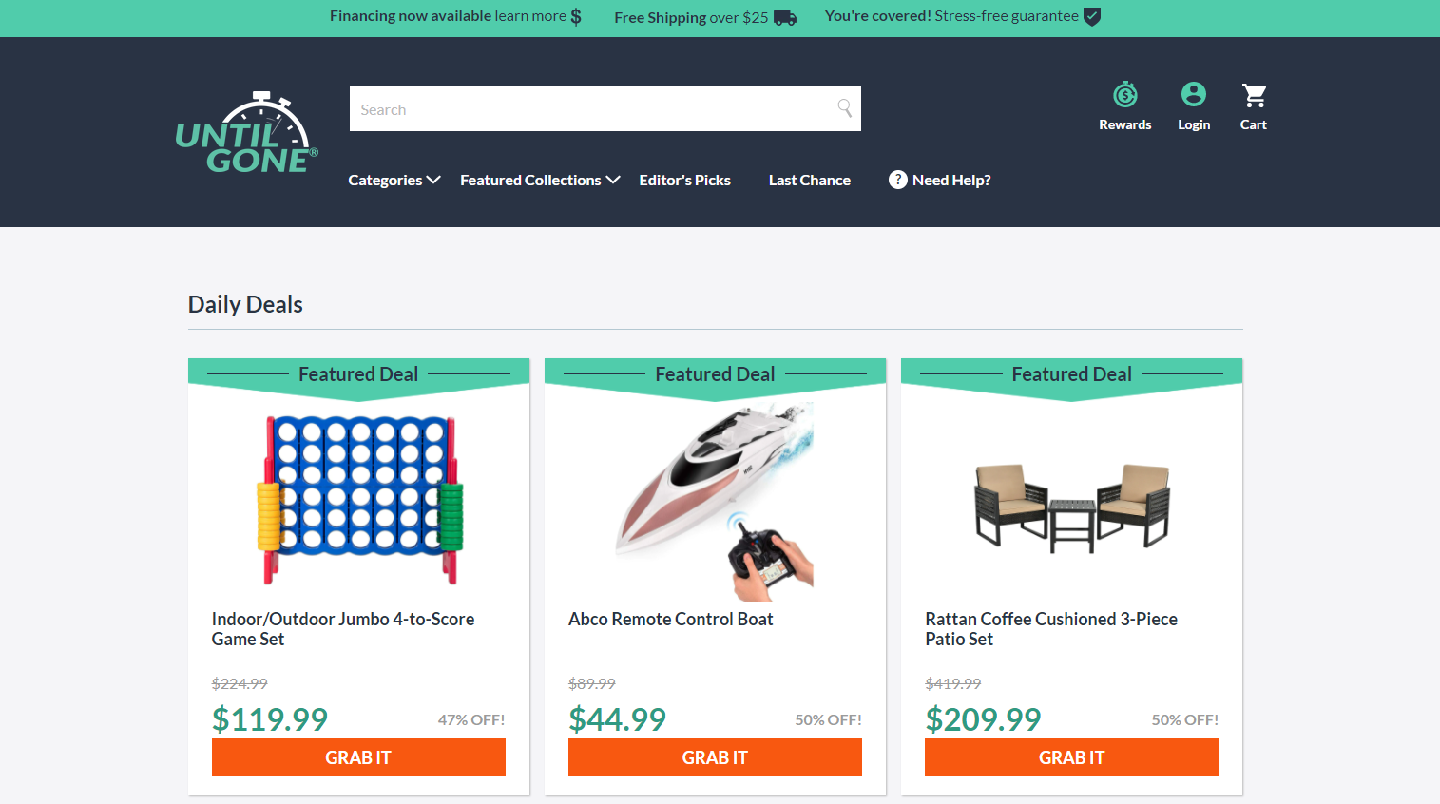Image resolution: width=1440 pixels, height=804 pixels.
Task: Click the Login user icon
Action: [1194, 94]
